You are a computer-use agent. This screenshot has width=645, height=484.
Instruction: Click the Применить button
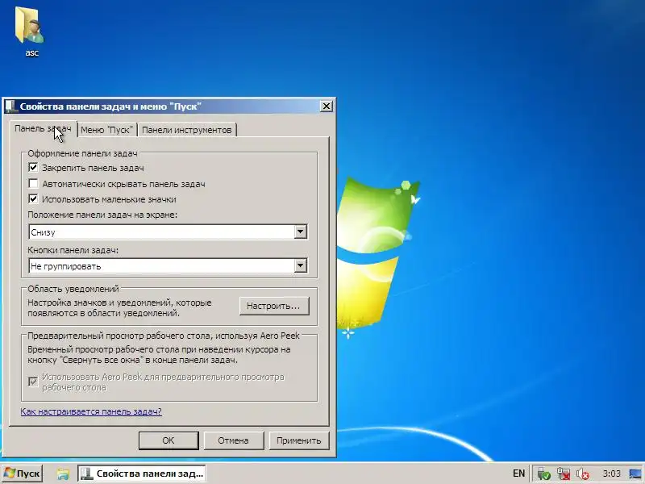click(298, 440)
